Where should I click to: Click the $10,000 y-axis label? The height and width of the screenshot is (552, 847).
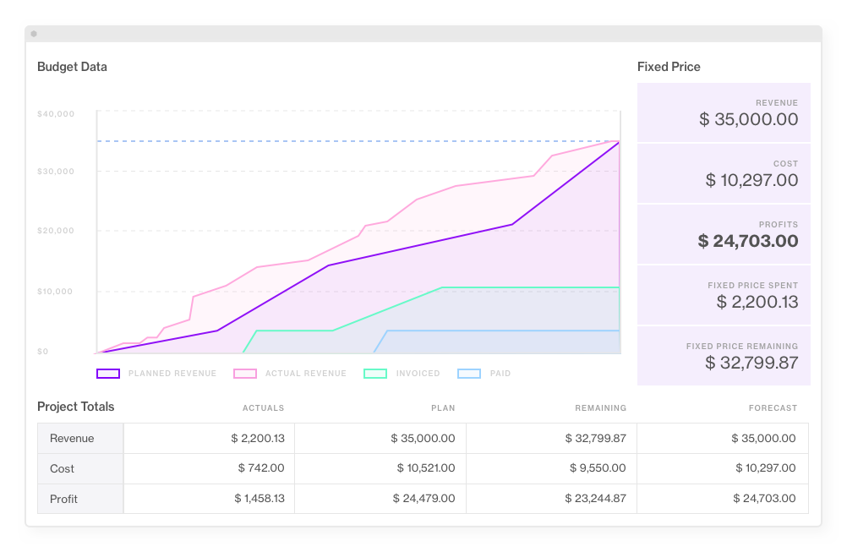[55, 292]
